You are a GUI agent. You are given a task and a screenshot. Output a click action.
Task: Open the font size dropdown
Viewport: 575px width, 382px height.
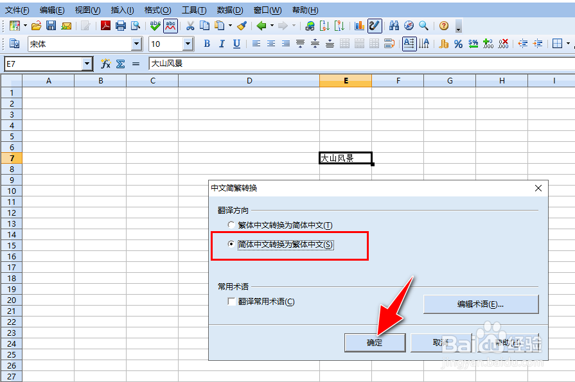coord(188,44)
